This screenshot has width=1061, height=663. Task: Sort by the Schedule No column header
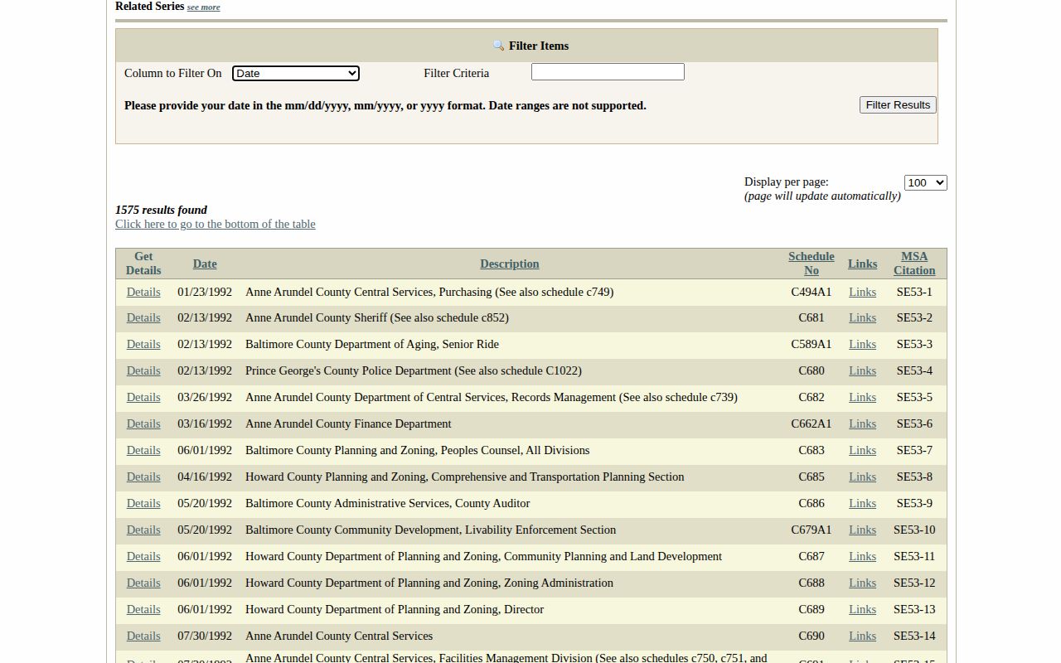tap(811, 264)
